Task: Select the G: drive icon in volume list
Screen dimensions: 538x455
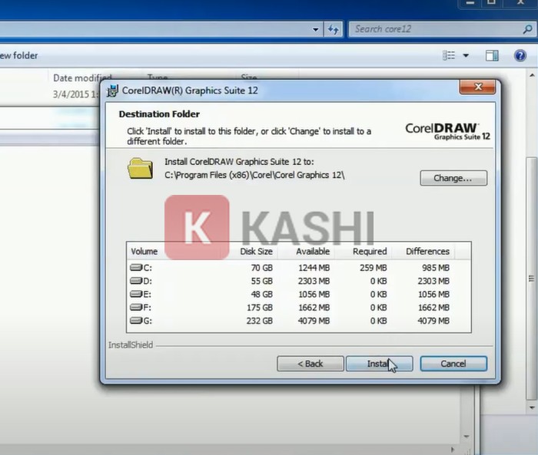Action: (137, 320)
